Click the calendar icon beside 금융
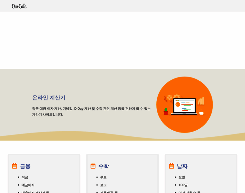 point(15,166)
